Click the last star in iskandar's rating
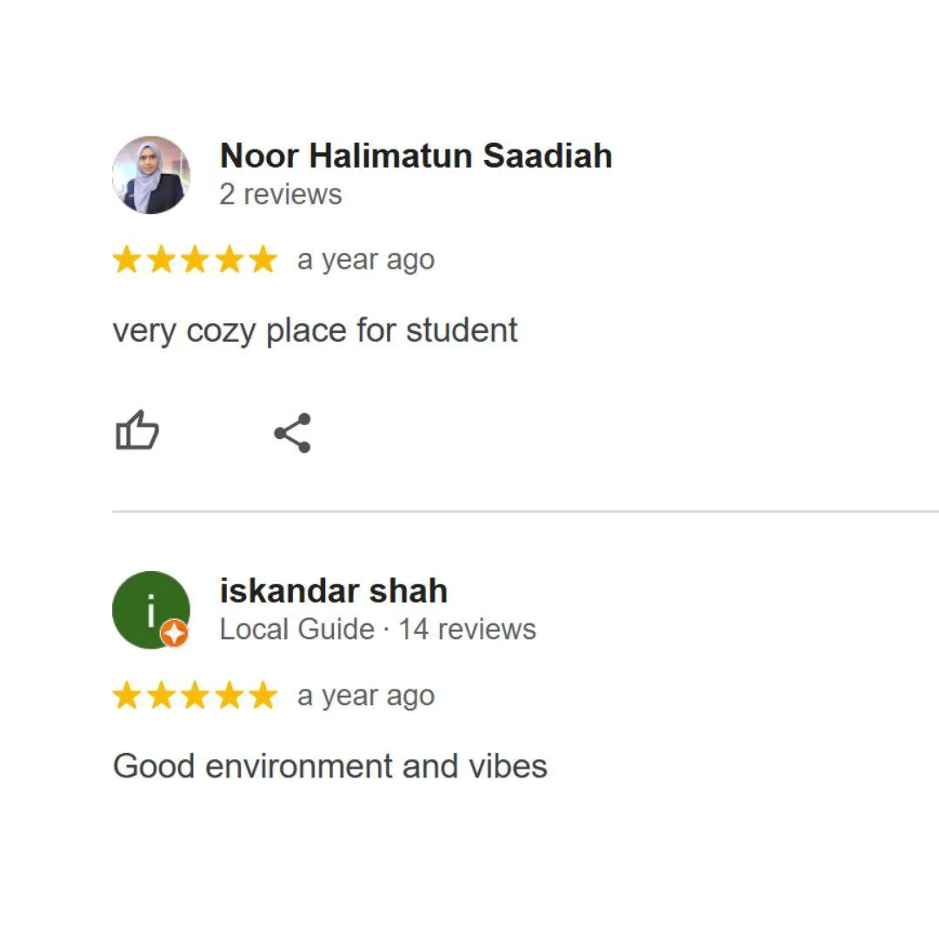Viewport: 939px width, 939px height. (263, 696)
